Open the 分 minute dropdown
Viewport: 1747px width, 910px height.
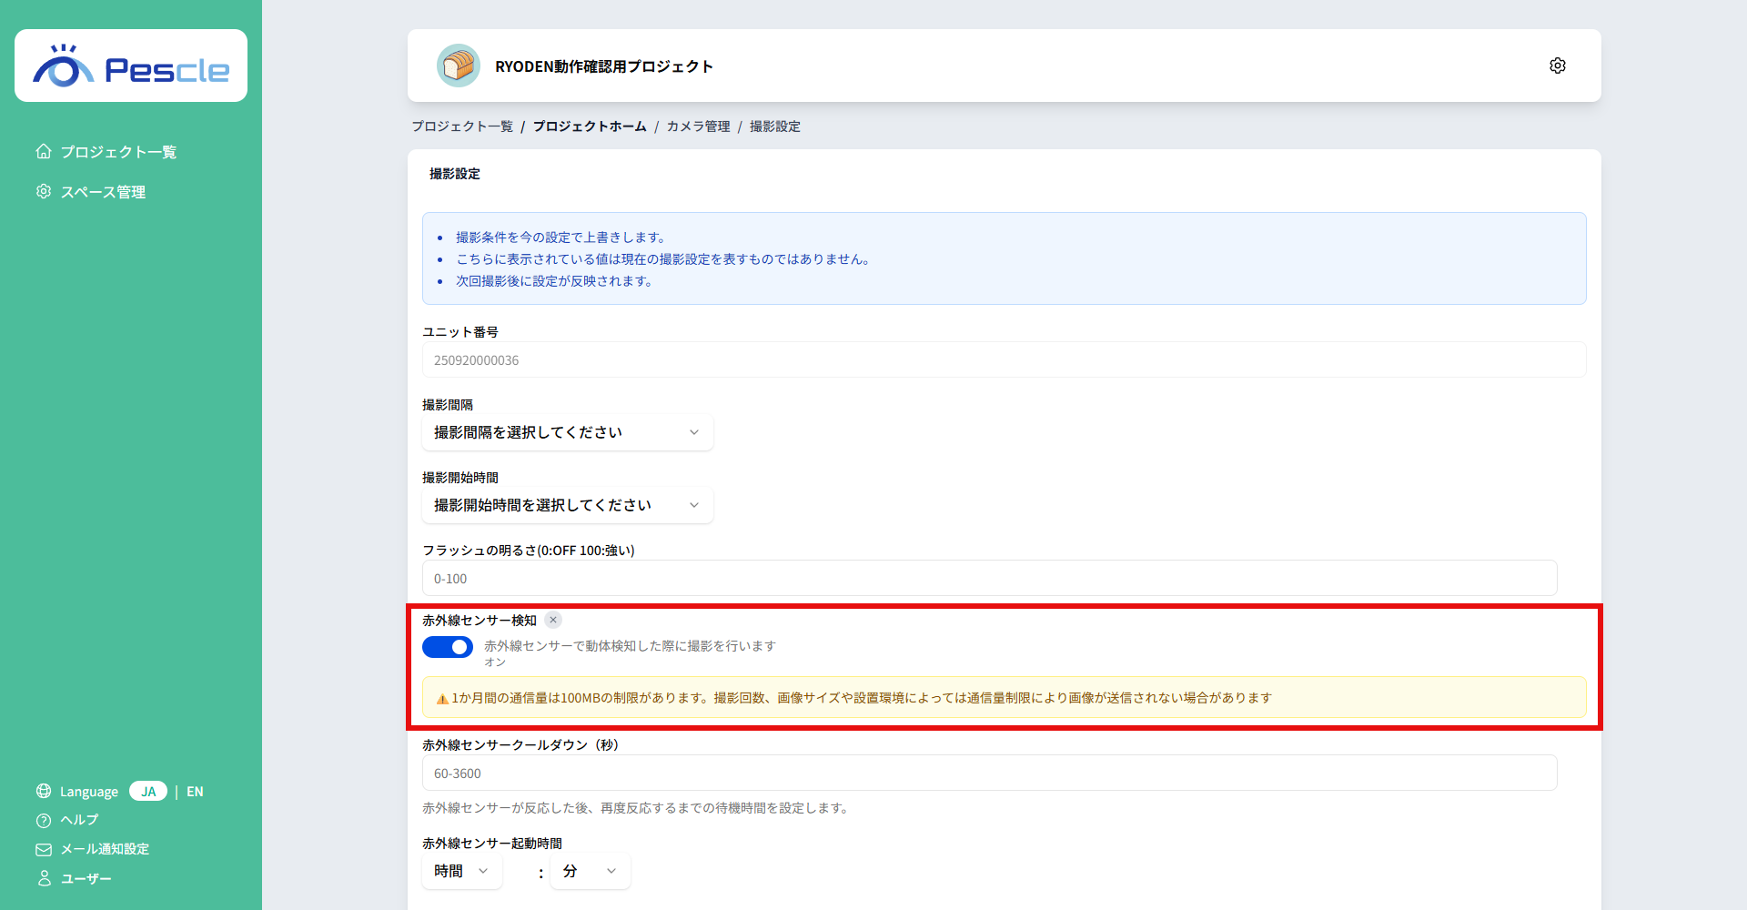pyautogui.click(x=591, y=871)
